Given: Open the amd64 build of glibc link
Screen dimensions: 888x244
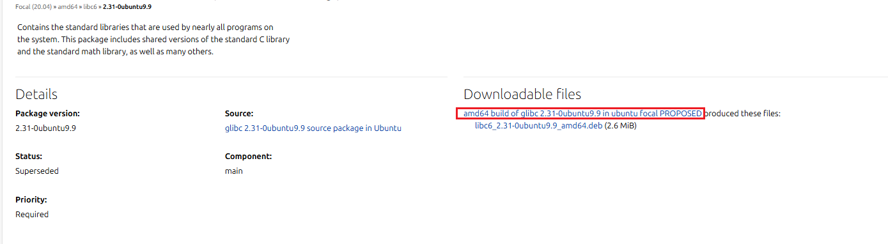Looking at the screenshot, I should (x=582, y=113).
